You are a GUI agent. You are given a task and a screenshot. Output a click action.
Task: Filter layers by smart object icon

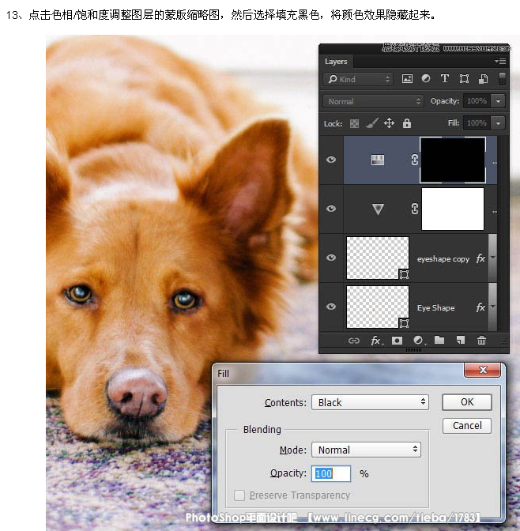tap(483, 79)
